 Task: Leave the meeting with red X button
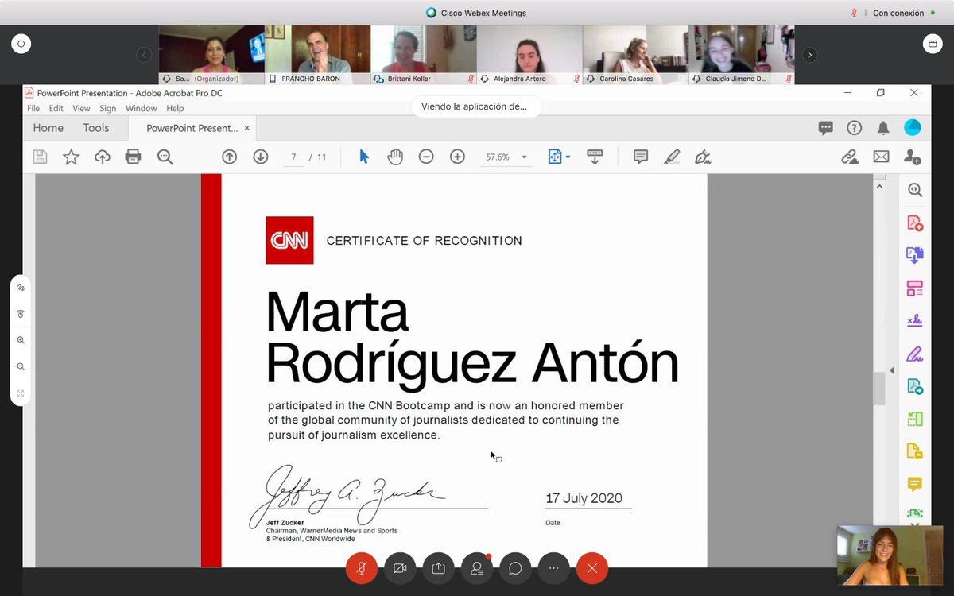591,568
